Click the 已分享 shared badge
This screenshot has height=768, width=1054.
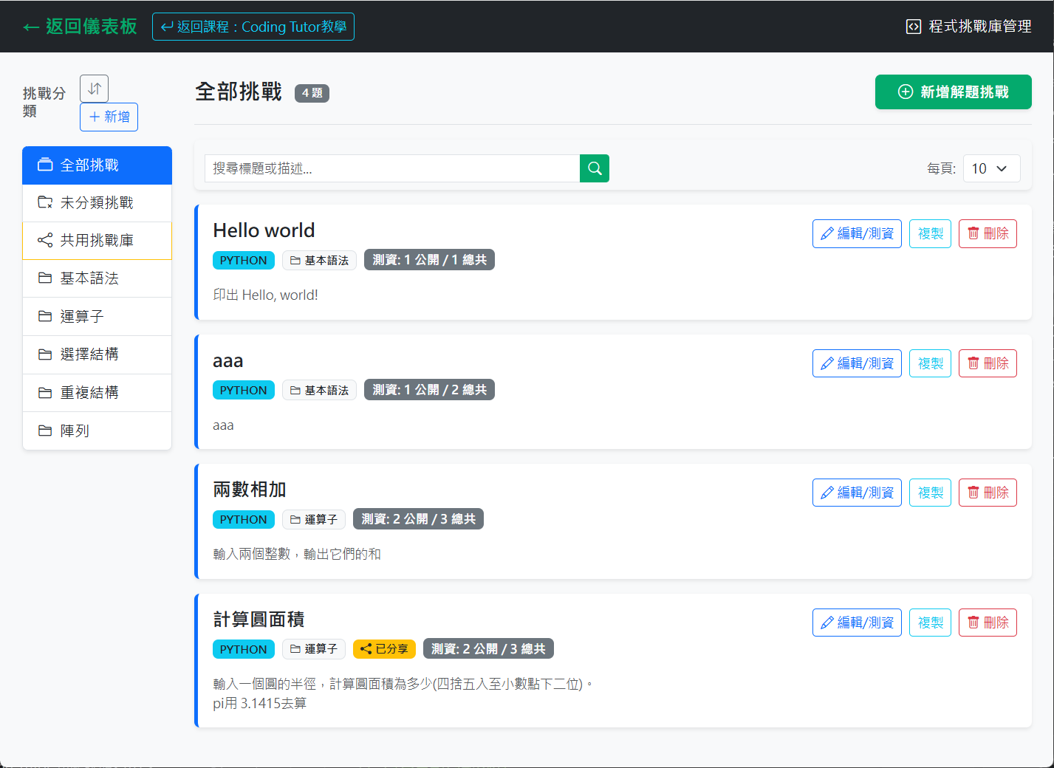point(384,649)
